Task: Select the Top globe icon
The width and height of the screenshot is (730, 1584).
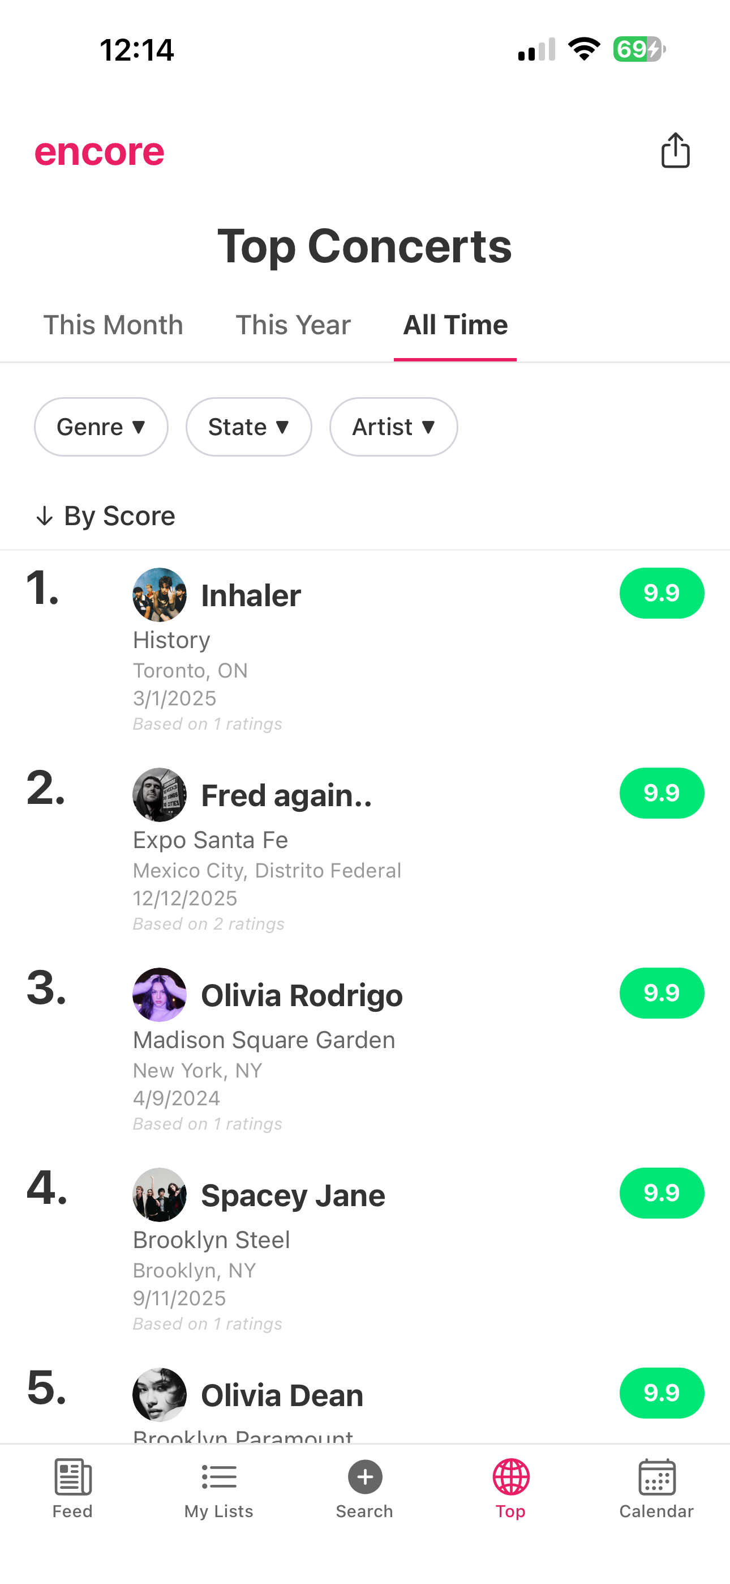Action: (x=510, y=1476)
